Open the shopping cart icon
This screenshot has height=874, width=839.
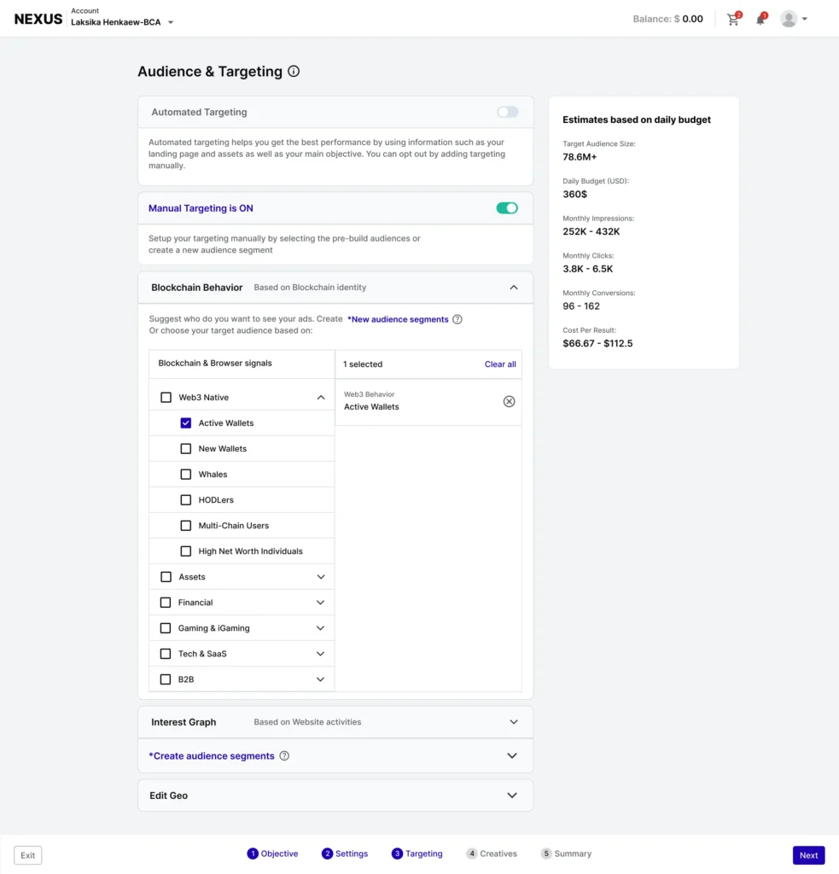pos(732,19)
